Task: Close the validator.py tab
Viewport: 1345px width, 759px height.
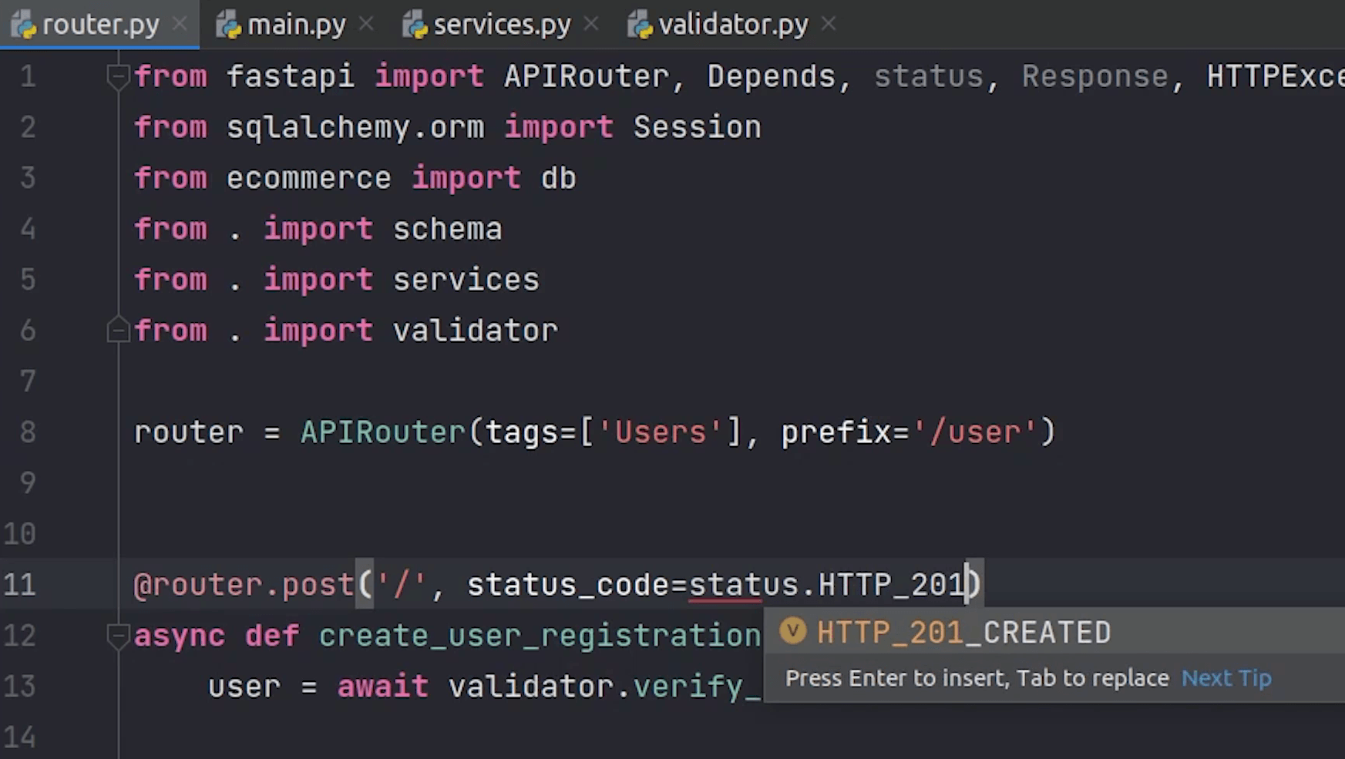Action: click(829, 24)
